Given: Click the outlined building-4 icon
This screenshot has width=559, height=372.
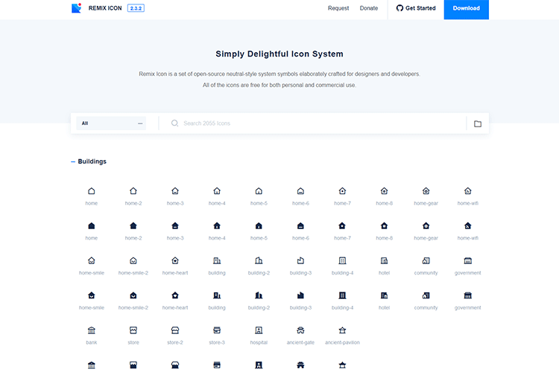Looking at the screenshot, I should coord(342,261).
